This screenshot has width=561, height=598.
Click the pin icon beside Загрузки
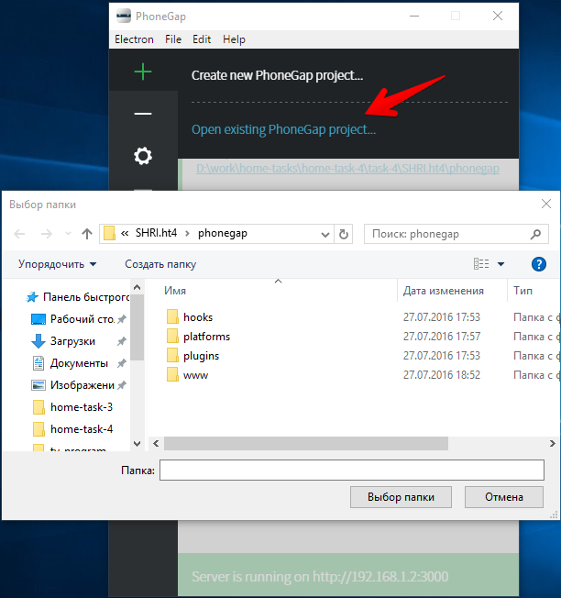click(x=122, y=341)
